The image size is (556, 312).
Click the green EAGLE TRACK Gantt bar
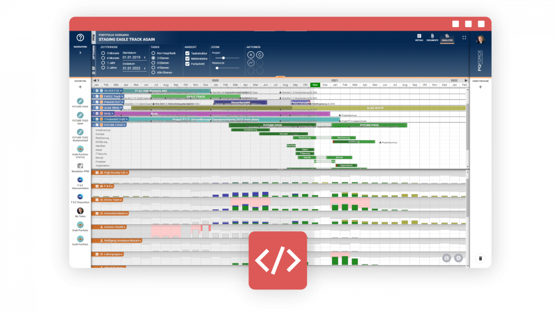(x=196, y=96)
